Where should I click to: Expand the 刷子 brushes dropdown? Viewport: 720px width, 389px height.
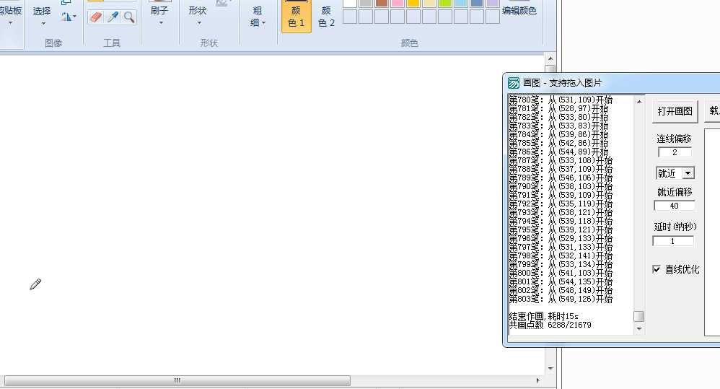point(160,16)
